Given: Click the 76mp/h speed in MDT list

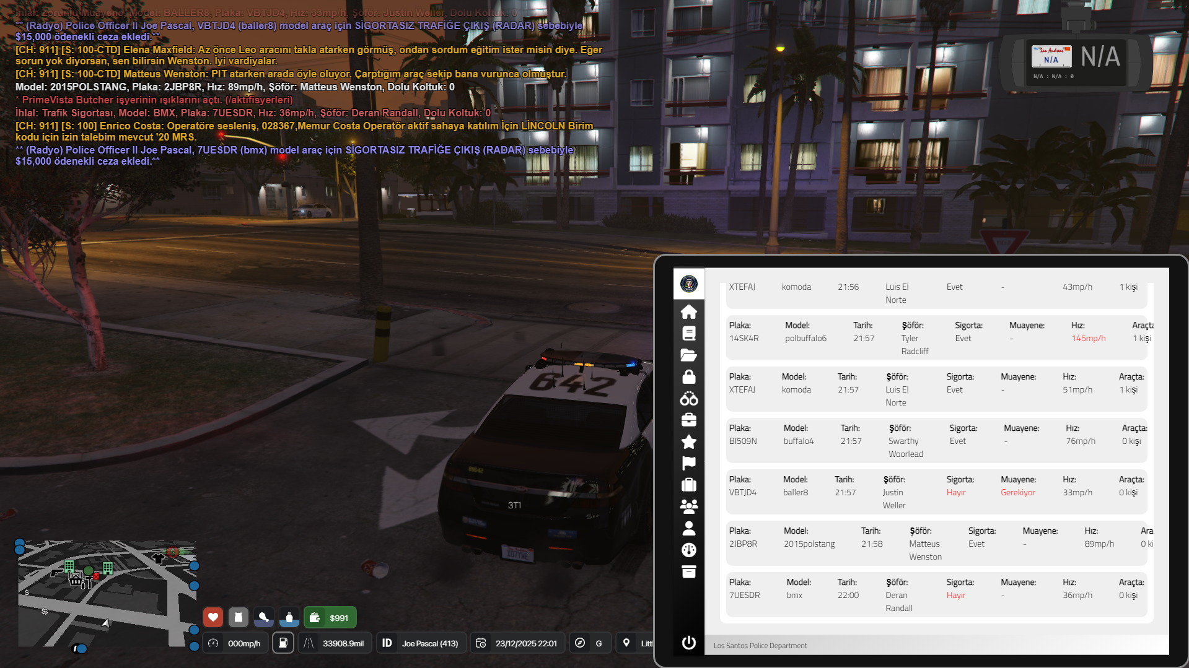Looking at the screenshot, I should click(1081, 441).
